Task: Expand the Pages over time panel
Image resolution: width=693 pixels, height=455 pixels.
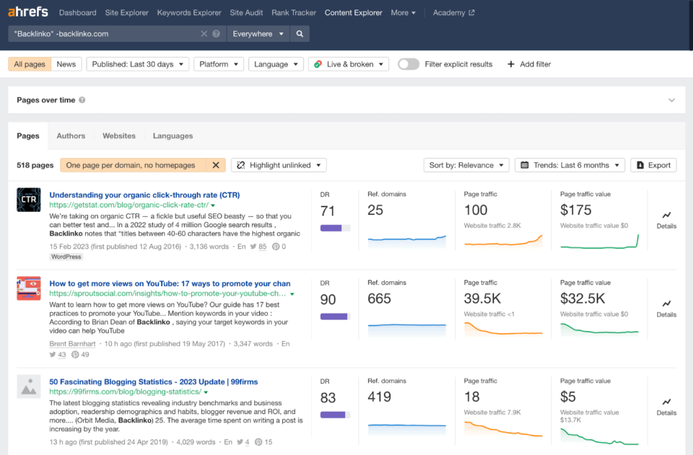Action: coord(671,100)
